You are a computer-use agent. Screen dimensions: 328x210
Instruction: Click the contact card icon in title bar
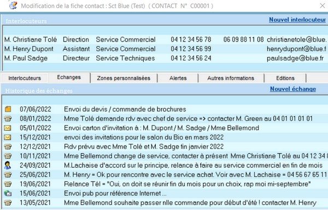pos(13,5)
